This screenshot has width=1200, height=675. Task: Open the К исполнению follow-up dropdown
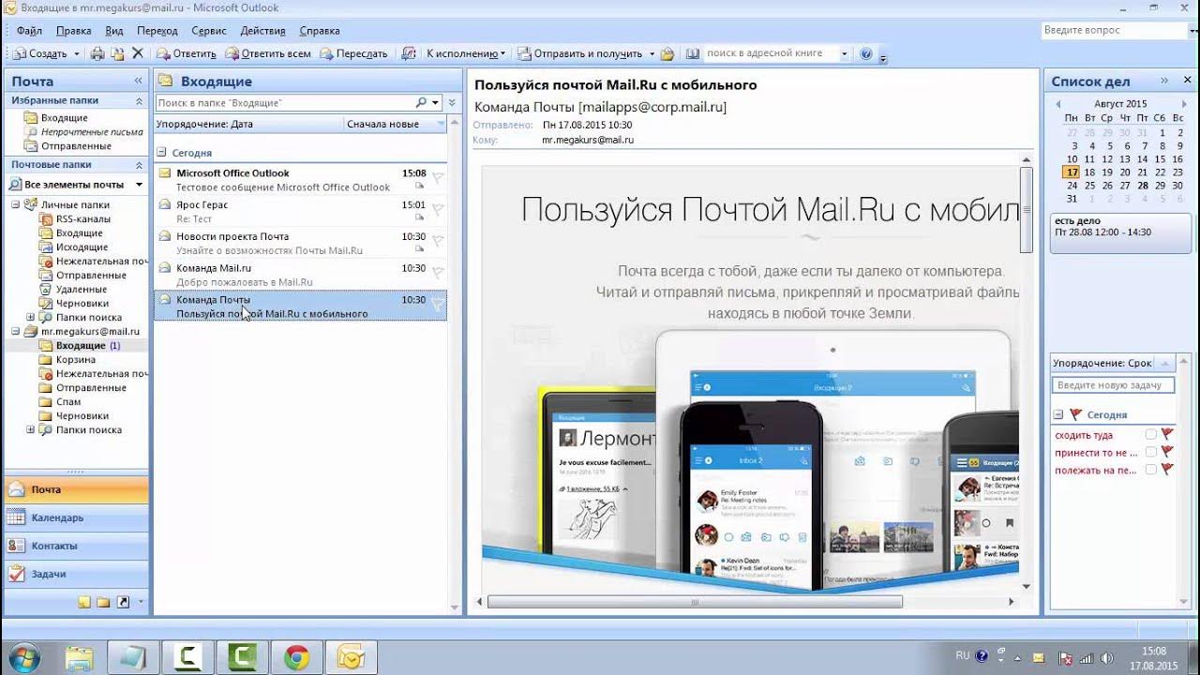(465, 53)
